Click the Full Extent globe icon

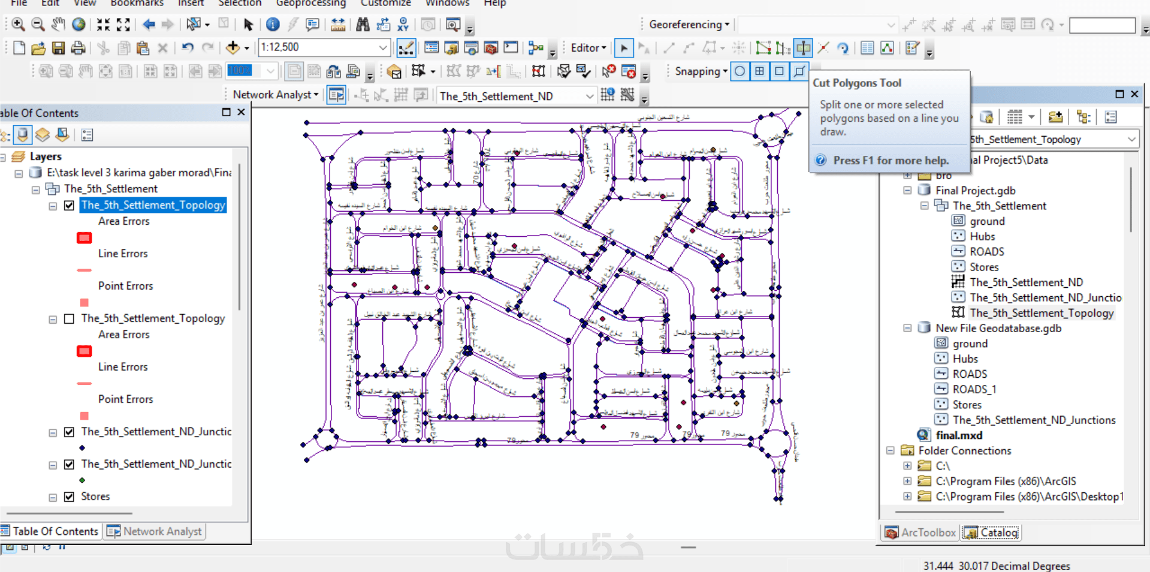(x=79, y=25)
